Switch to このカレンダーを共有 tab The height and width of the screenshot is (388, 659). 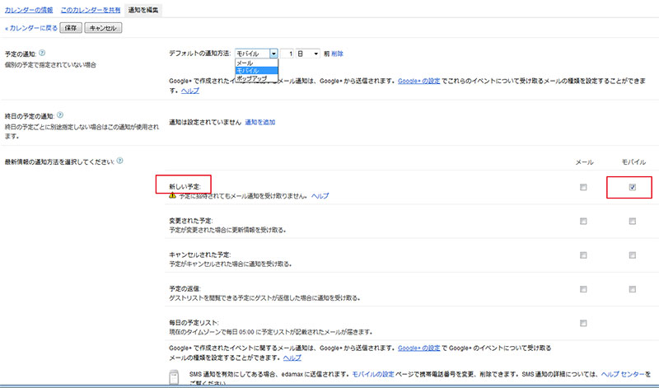[91, 10]
